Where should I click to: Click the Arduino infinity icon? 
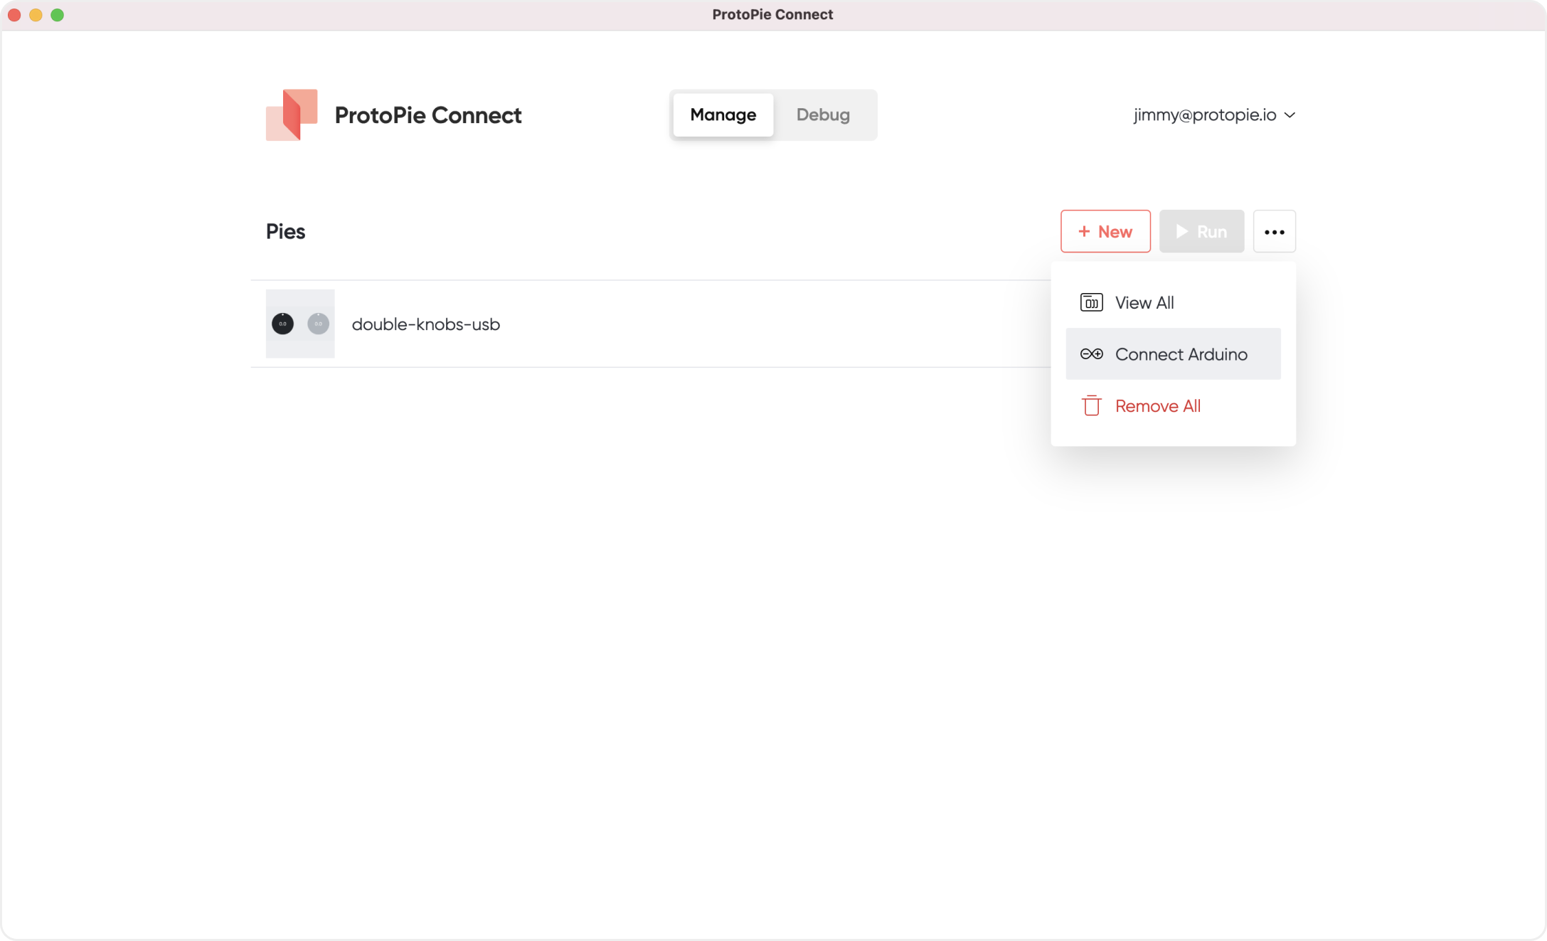coord(1091,354)
